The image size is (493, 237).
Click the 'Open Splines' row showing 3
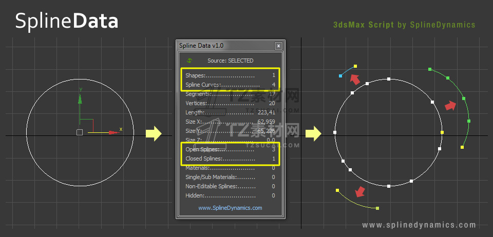pyautogui.click(x=230, y=149)
